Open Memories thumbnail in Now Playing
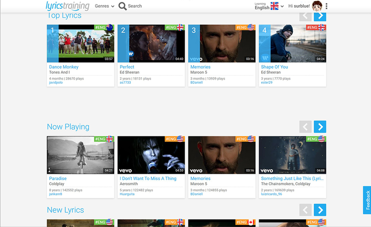This screenshot has width=371, height=227. tap(222, 155)
